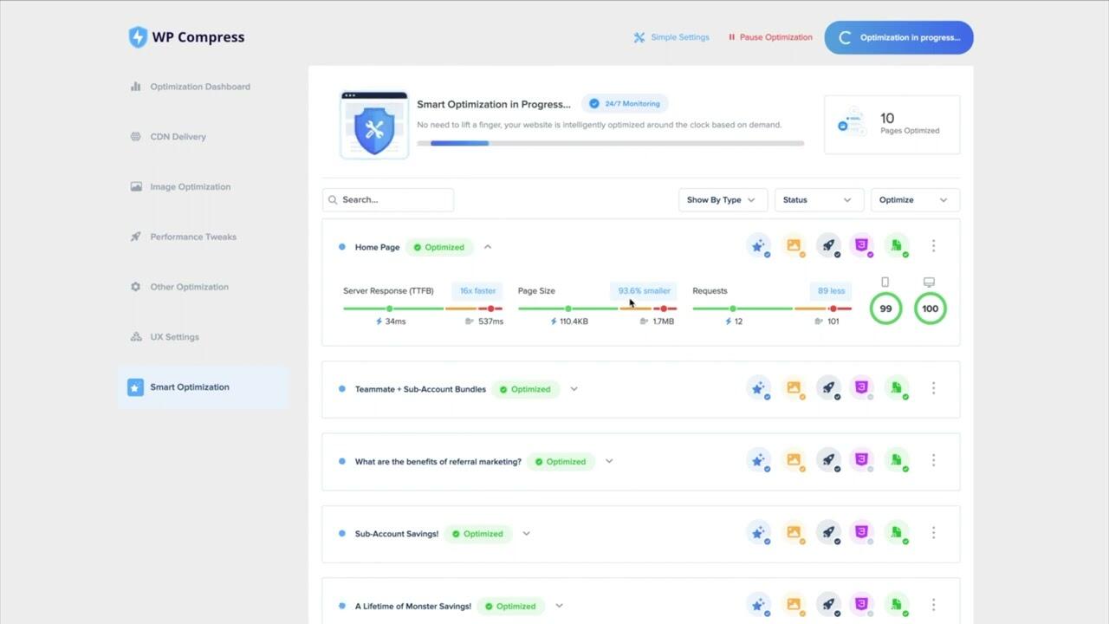Viewport: 1109px width, 624px height.
Task: Click the blue star icon in referral marketing row
Action: [x=758, y=460]
